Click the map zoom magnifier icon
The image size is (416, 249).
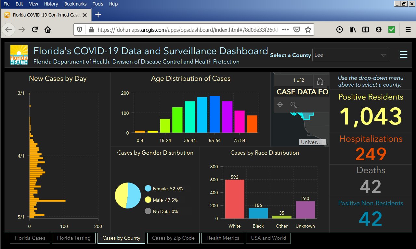(x=293, y=104)
